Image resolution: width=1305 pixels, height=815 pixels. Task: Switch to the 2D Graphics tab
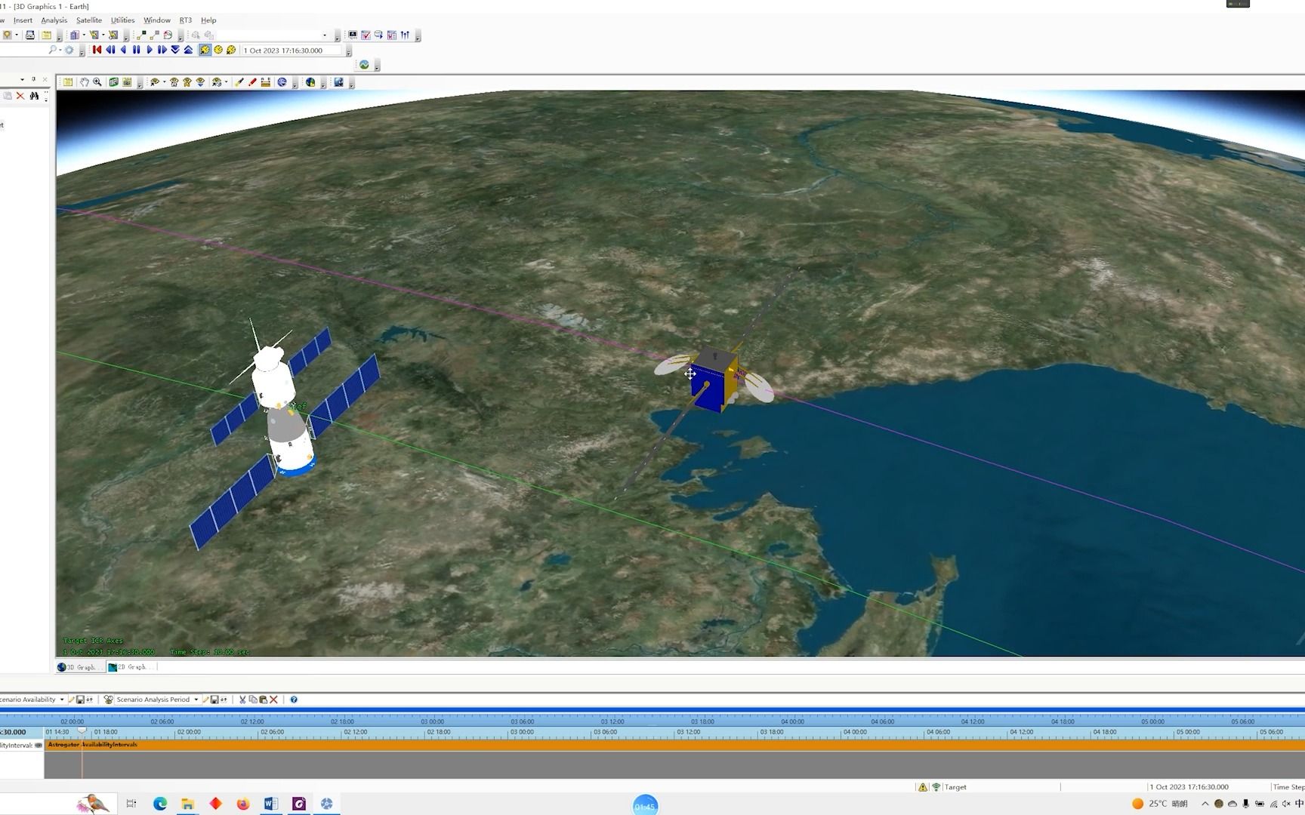pyautogui.click(x=129, y=667)
